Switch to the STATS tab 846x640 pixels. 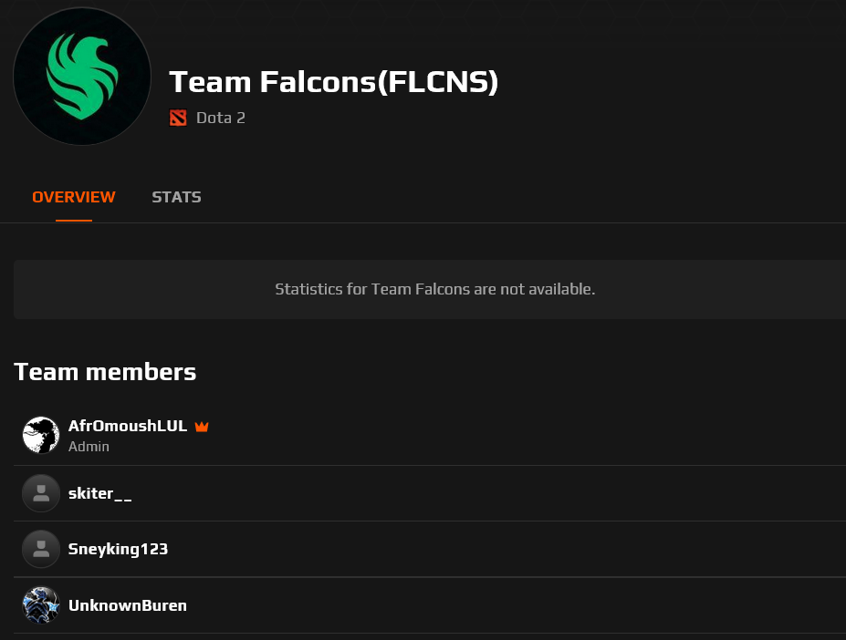point(177,197)
